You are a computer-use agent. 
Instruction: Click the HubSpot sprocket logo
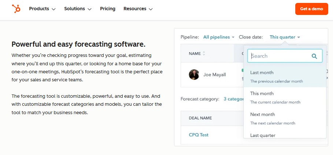coord(16,9)
